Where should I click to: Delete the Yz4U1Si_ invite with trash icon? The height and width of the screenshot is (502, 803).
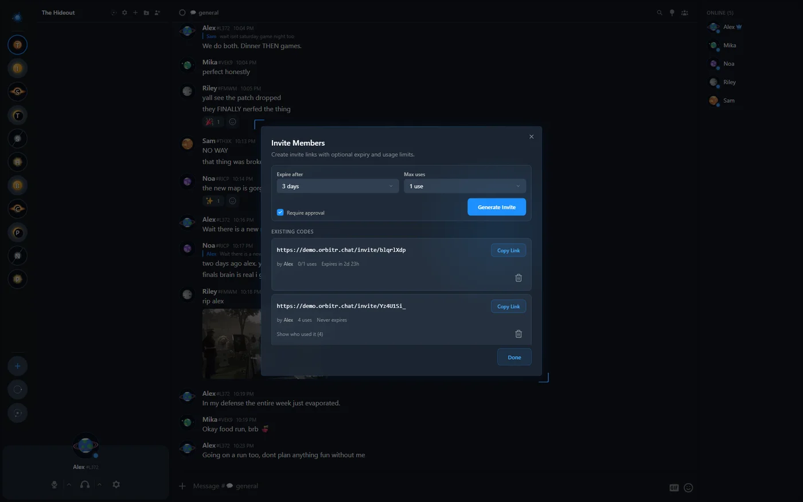[x=519, y=334]
